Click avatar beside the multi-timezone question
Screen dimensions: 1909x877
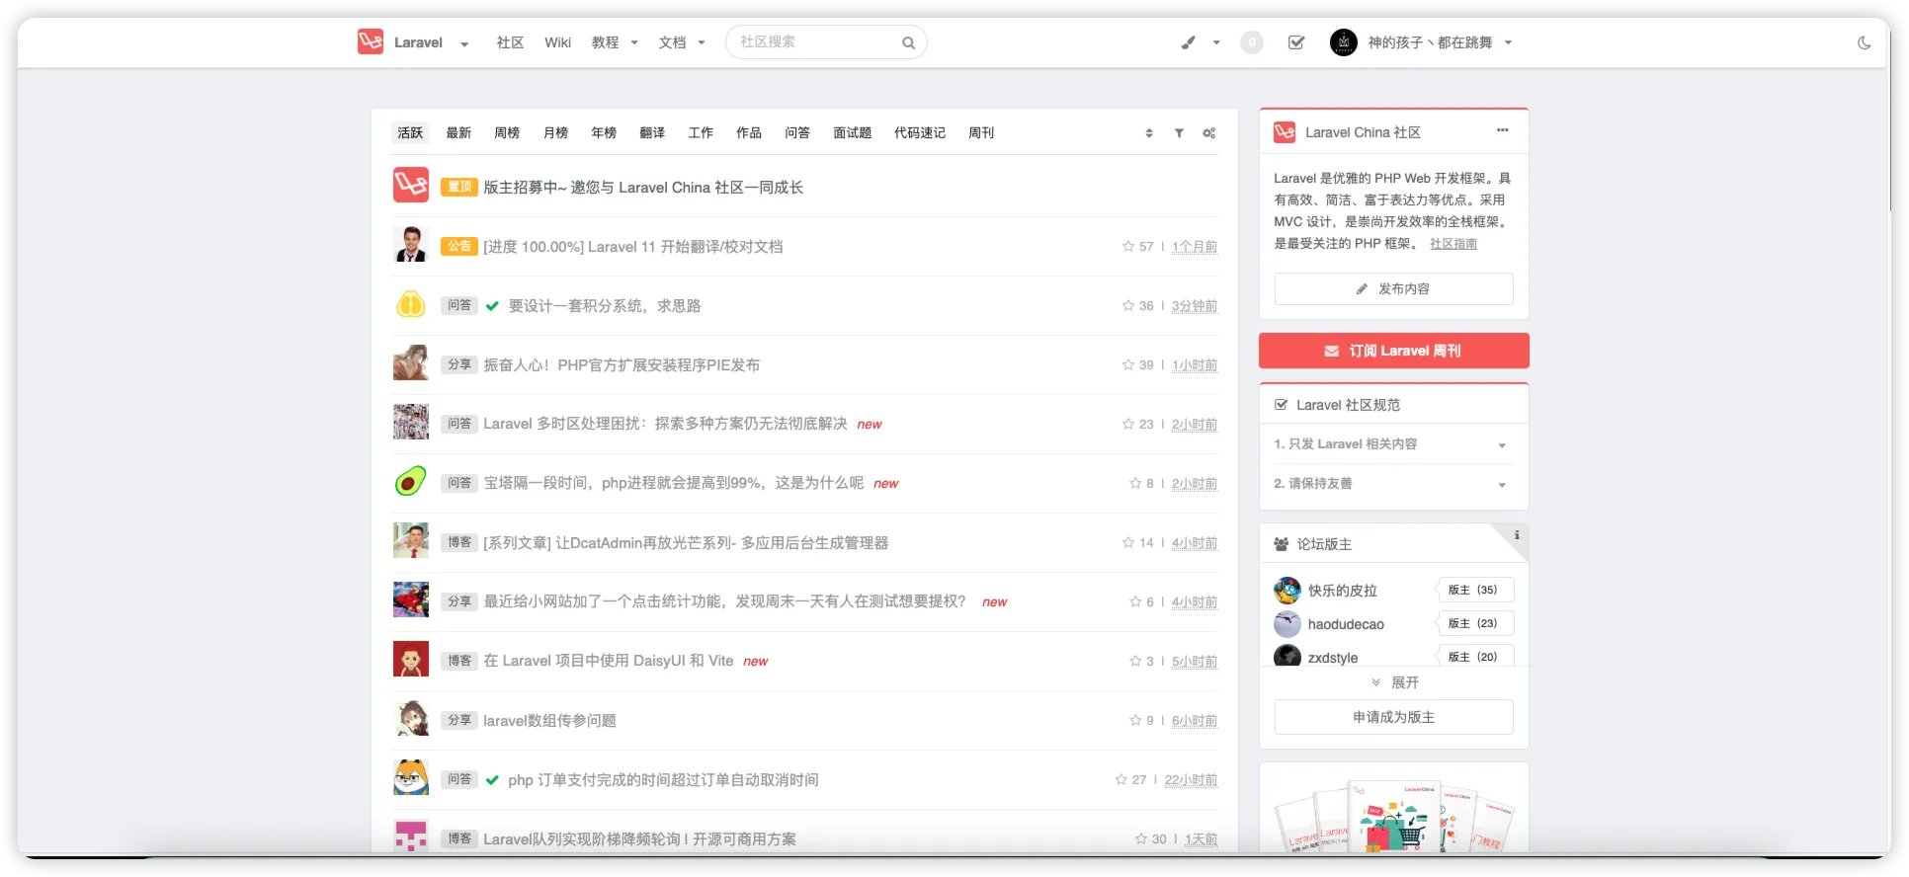click(411, 422)
